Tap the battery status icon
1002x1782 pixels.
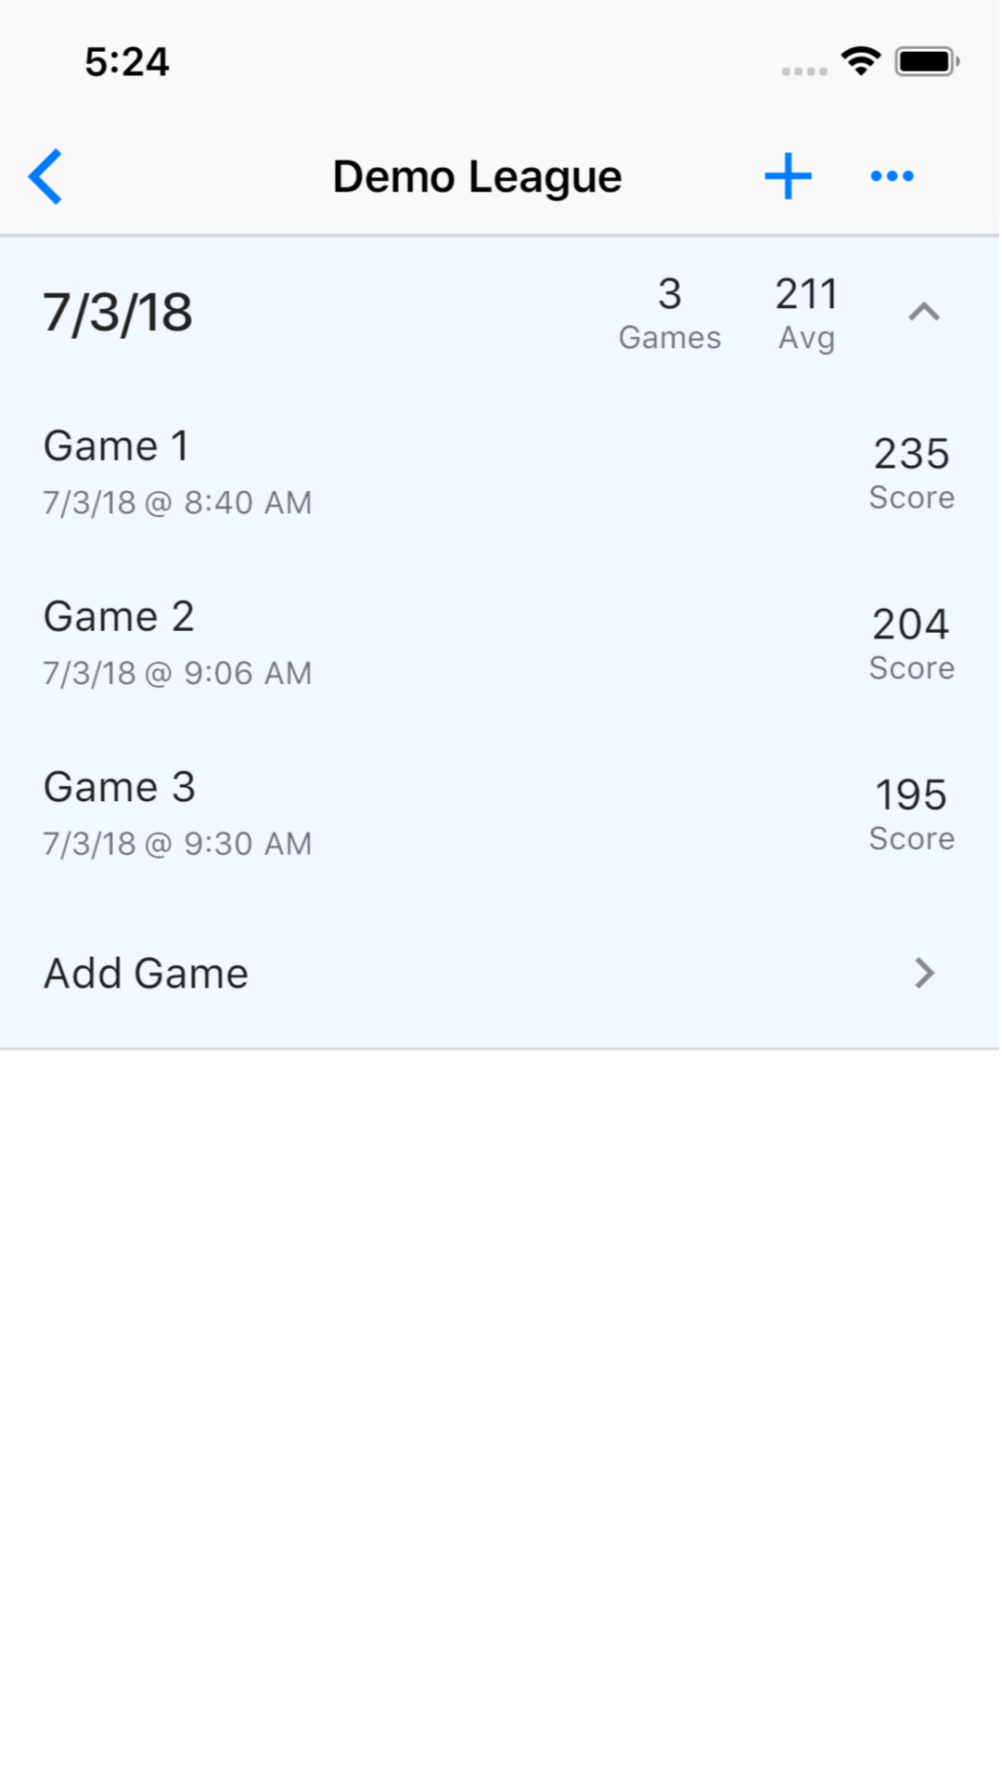coord(926,61)
